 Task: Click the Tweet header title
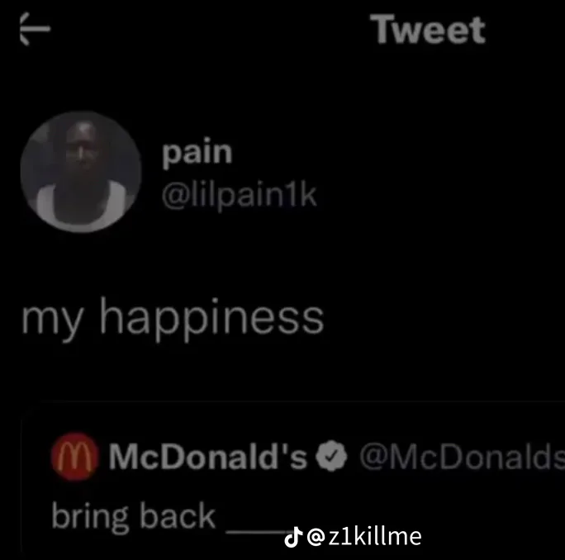(x=428, y=29)
